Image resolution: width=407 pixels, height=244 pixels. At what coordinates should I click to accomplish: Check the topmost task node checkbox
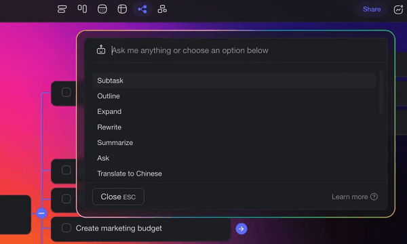click(x=66, y=92)
